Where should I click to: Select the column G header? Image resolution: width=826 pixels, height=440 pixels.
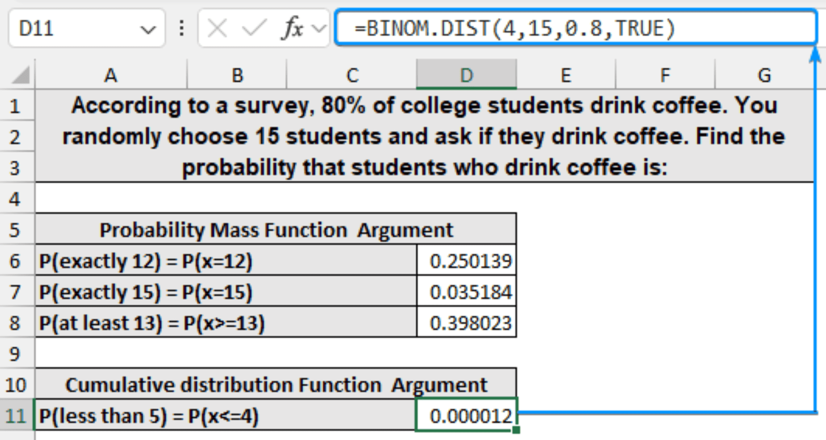point(763,76)
